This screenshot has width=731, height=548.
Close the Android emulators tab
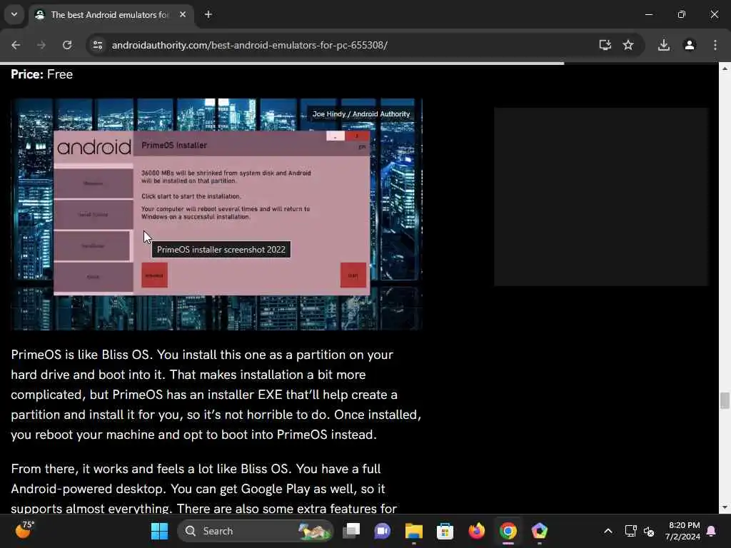(x=183, y=14)
